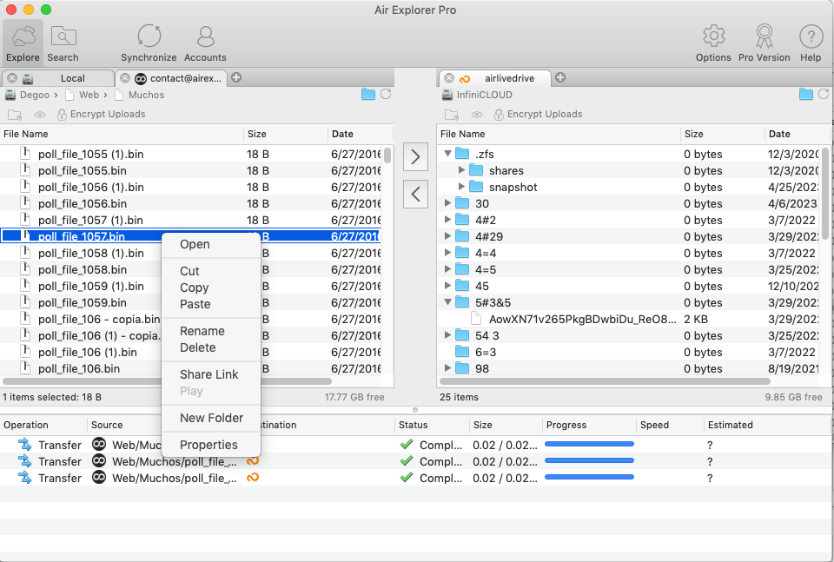Go to Web in the breadcrumb
Image resolution: width=834 pixels, height=562 pixels.
coord(89,95)
